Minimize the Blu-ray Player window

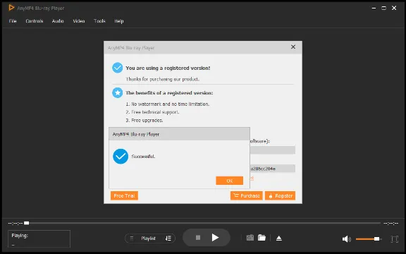pyautogui.click(x=374, y=8)
